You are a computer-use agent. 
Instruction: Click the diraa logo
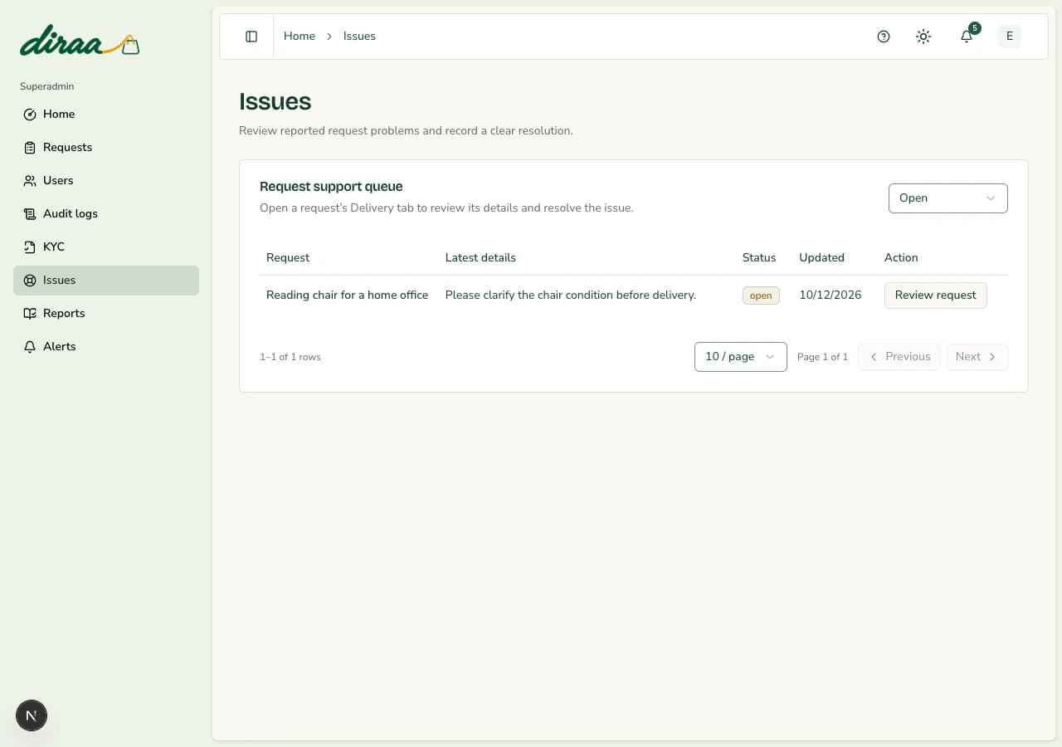tap(80, 41)
